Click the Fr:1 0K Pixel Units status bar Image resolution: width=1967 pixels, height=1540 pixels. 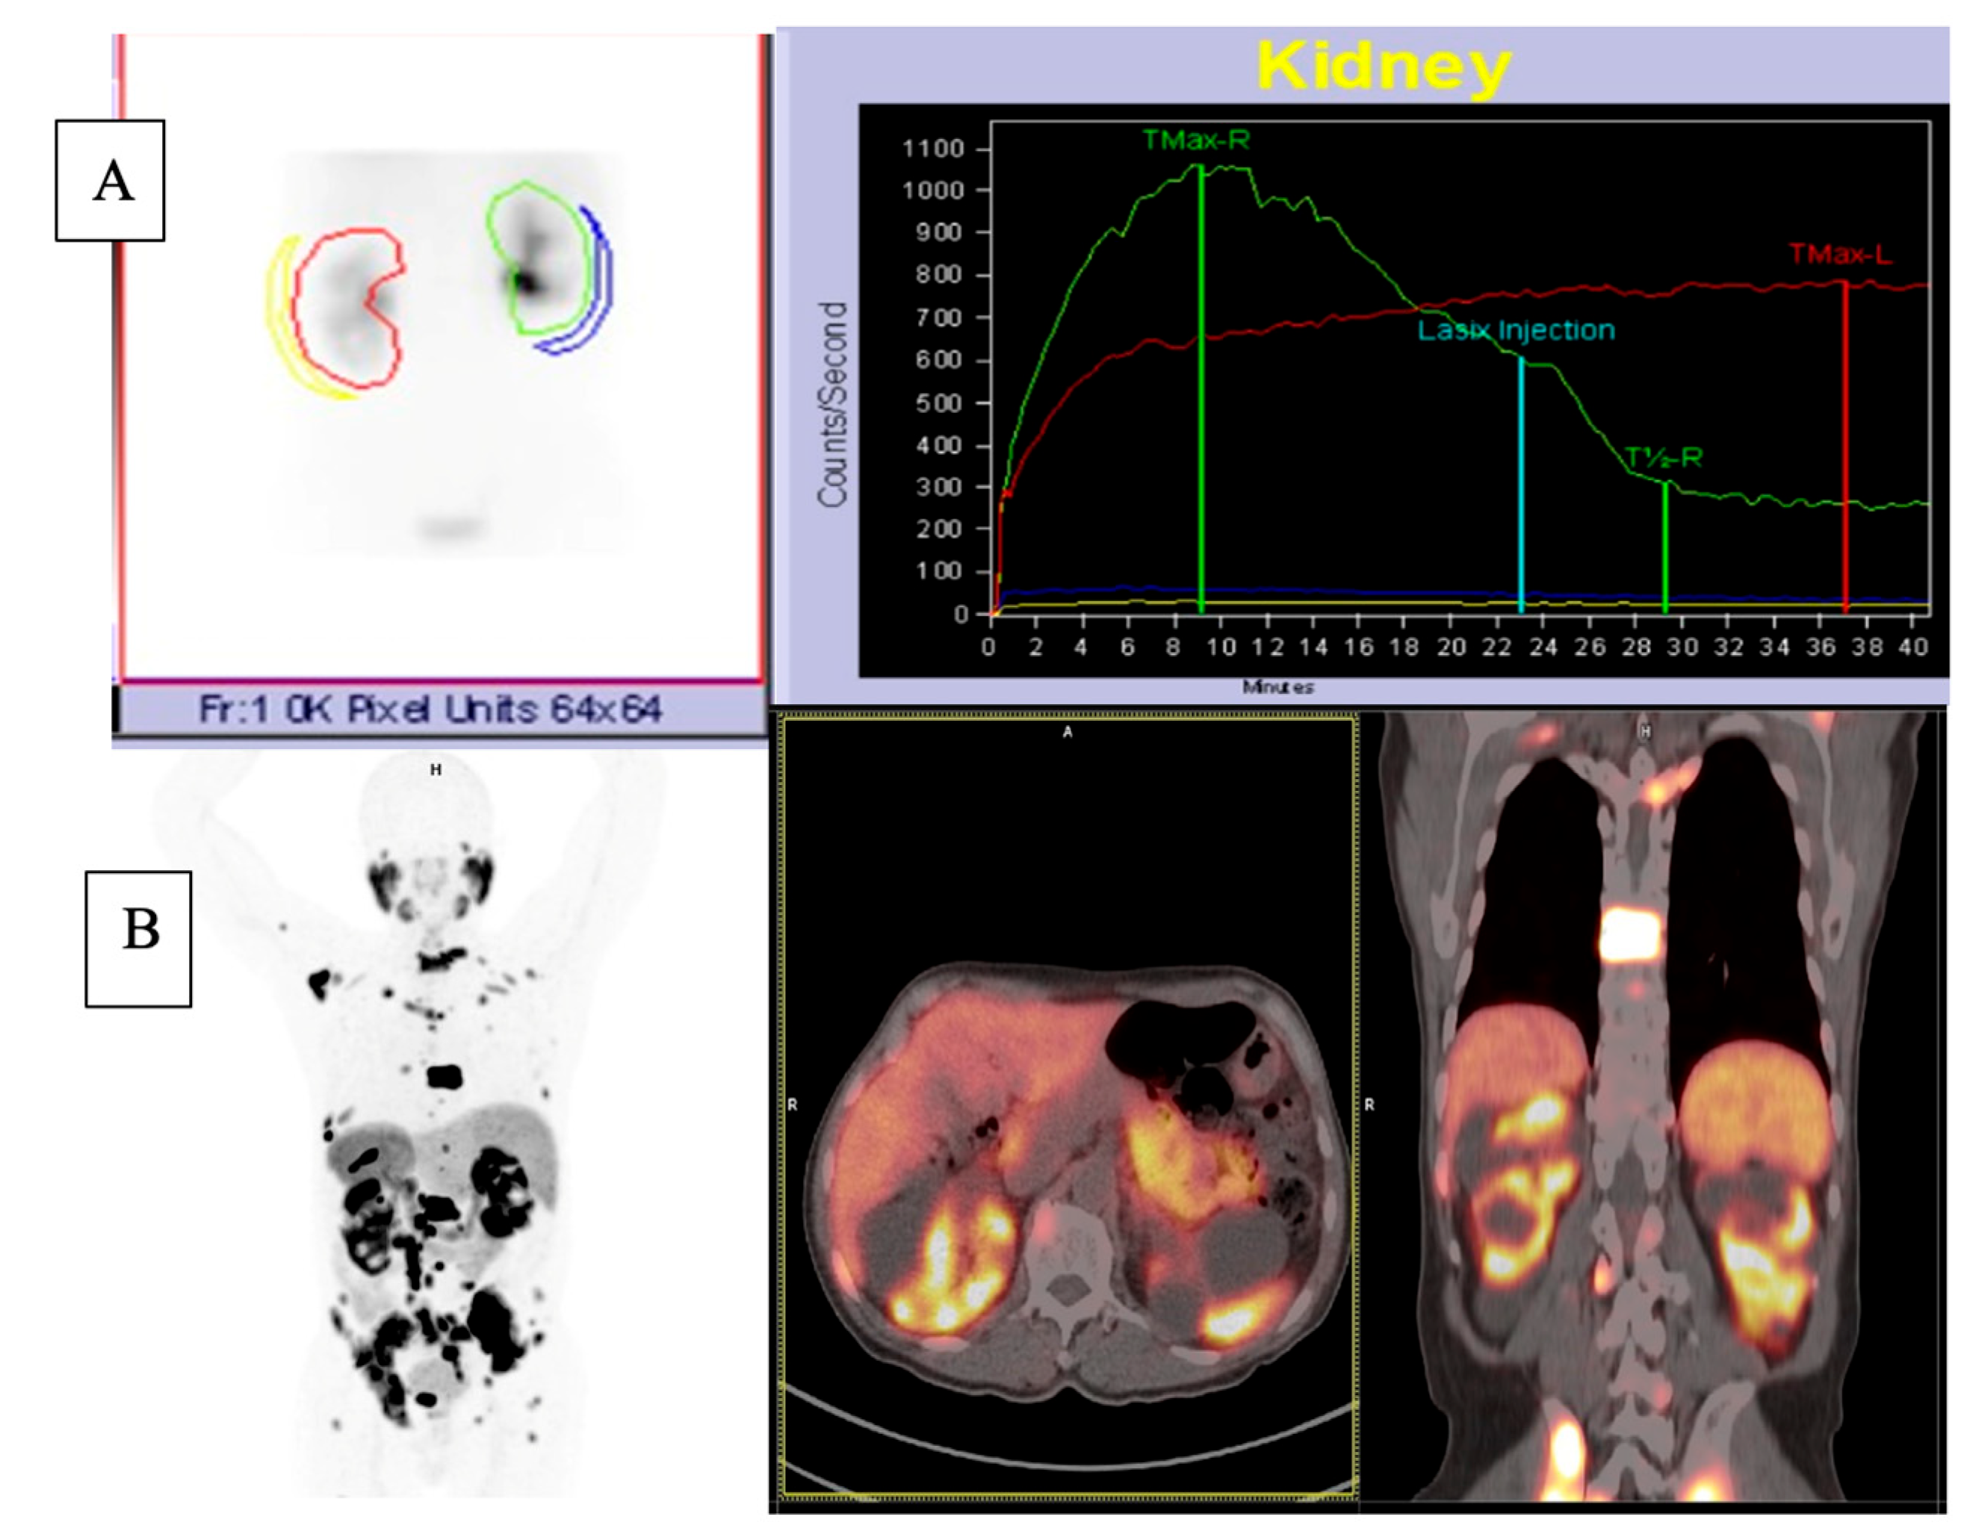click(x=430, y=710)
